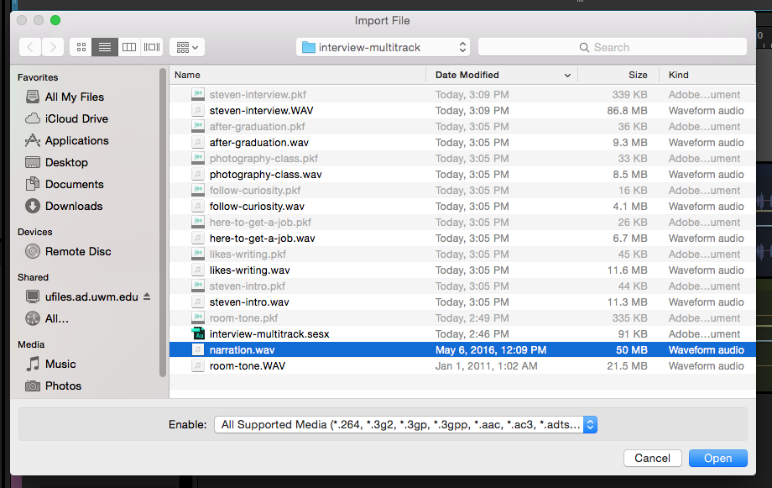Switch to Cover Flow view
The height and width of the screenshot is (488, 772).
pyautogui.click(x=151, y=46)
